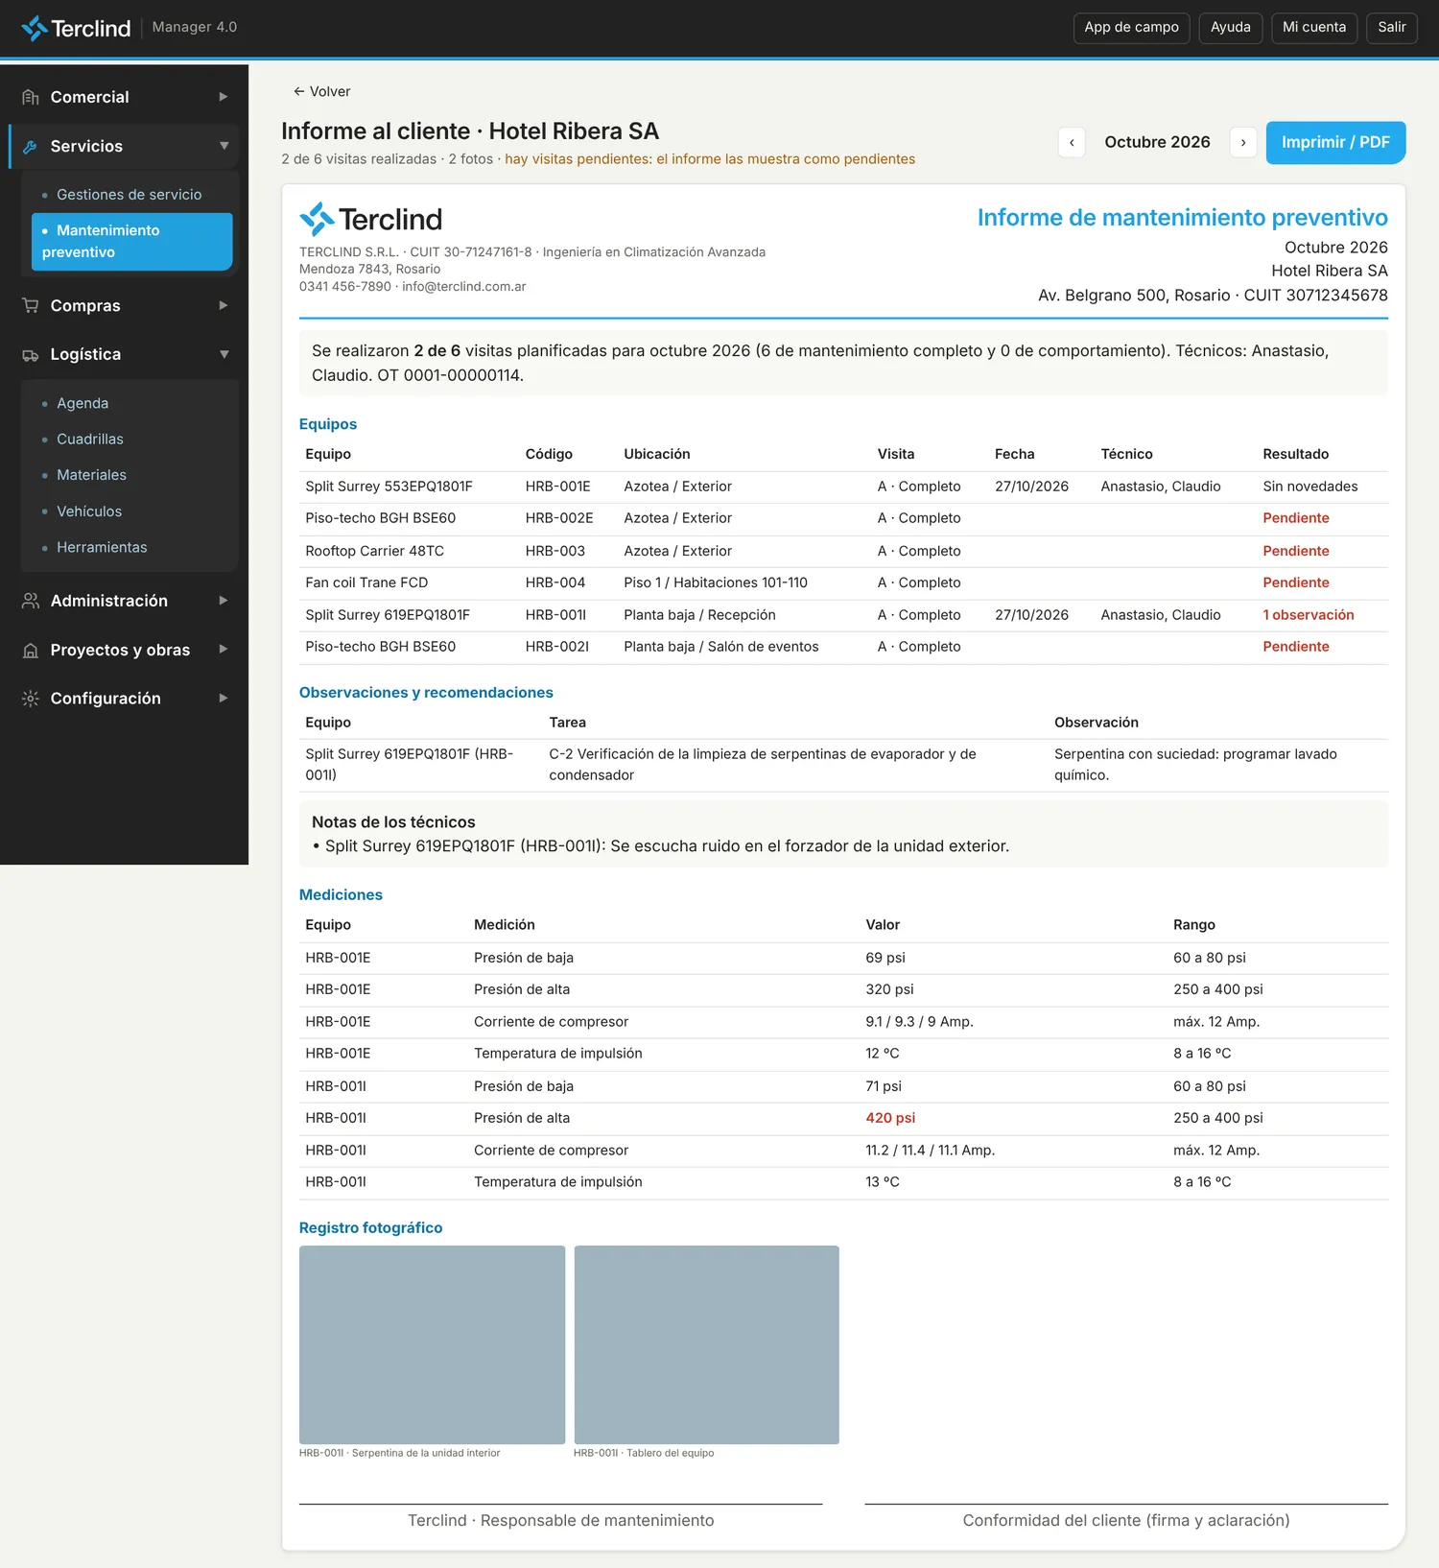Open the Tablero del equipo photo
Screen dimensions: 1439x1568
click(706, 1344)
